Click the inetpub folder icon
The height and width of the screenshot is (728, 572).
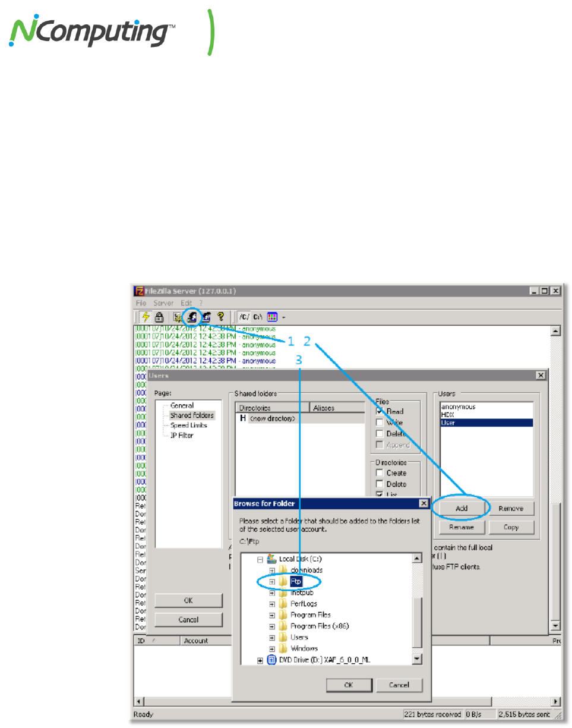(x=283, y=593)
